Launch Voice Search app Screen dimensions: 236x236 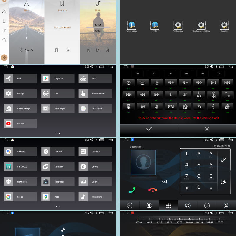[x=95, y=109]
